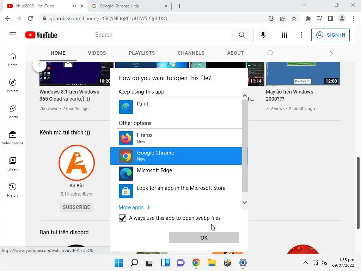Switch to the ABOUT tab
Image resolution: width=361 pixels, height=271 pixels.
point(235,53)
